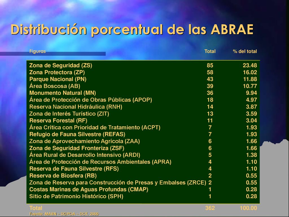Click total value "11" for Reserva Forestal
289x217 pixels.
210,120
